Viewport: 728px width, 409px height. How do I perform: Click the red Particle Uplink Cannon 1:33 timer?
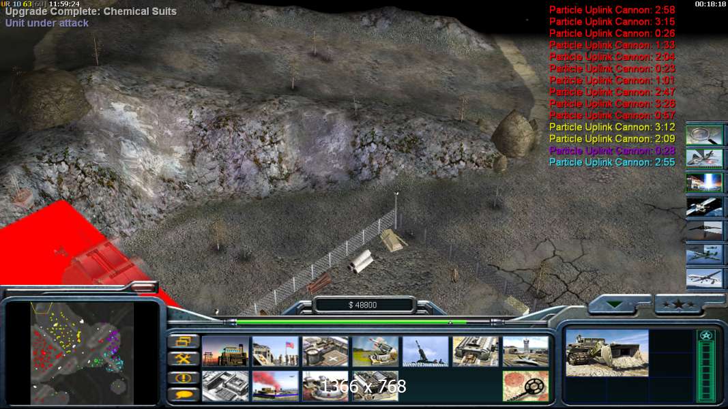coord(612,45)
